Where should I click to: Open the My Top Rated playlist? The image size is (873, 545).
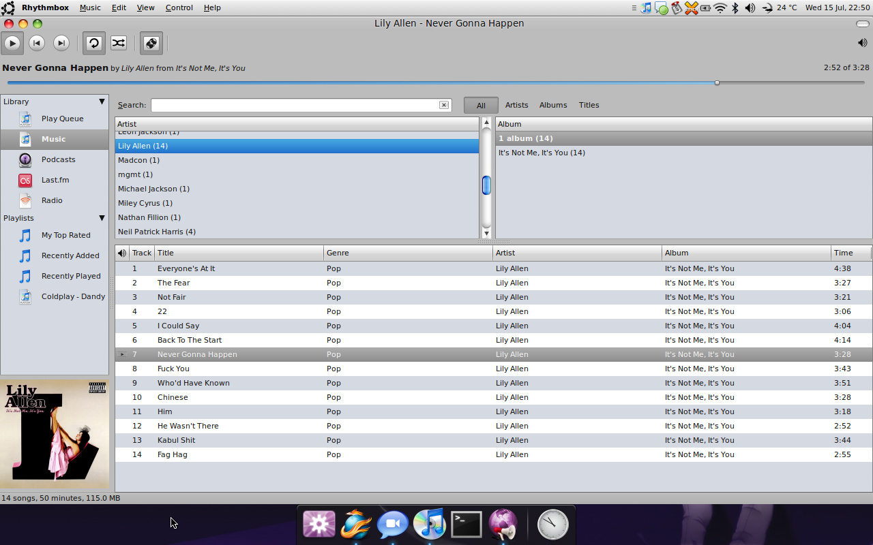tap(55, 235)
